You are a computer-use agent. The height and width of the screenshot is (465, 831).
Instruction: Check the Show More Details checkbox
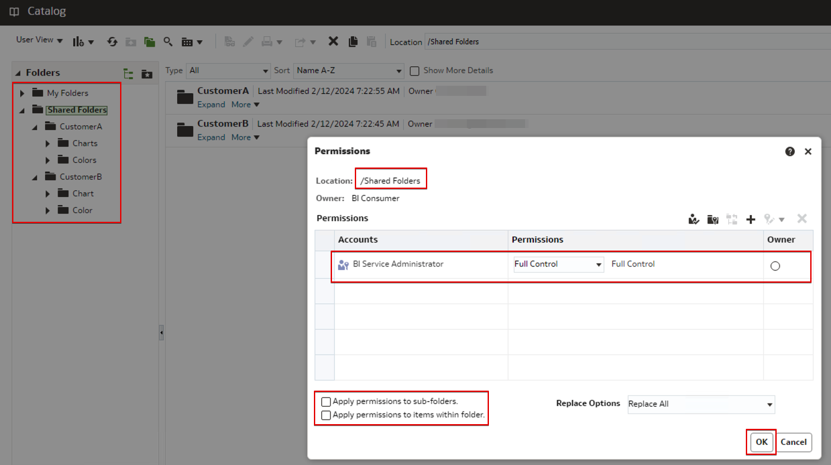414,70
